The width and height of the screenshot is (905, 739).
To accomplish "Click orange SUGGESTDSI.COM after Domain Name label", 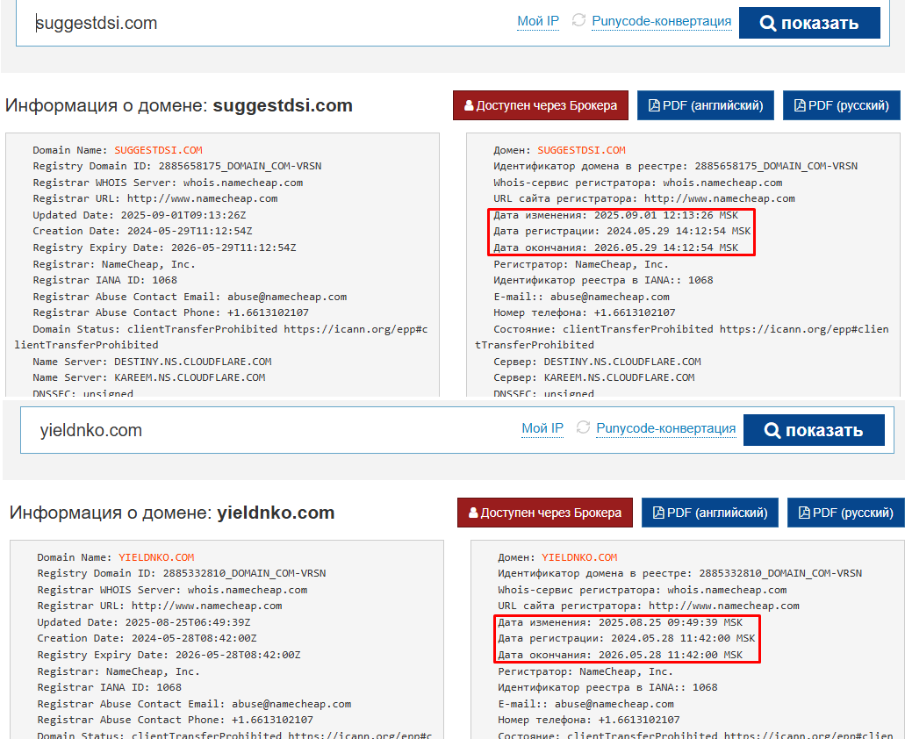I will [x=158, y=150].
